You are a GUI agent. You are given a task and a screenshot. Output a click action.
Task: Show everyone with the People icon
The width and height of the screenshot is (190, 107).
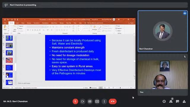pyautogui.click(x=171, y=101)
